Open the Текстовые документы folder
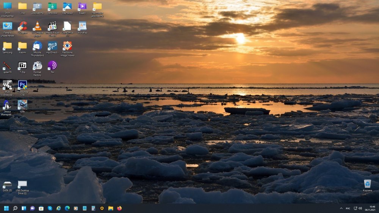 (97, 10)
